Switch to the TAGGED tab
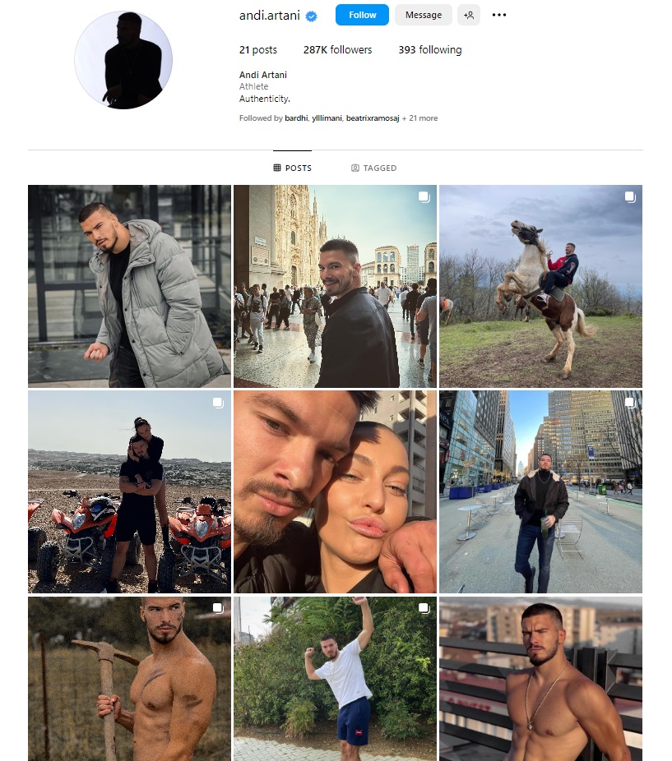Viewport: 672px width, 761px height. coord(373,168)
